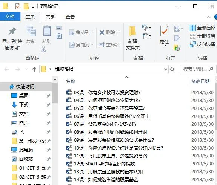Click the Pin to Quick access icon
This screenshot has width=217, height=185.
coord(12,31)
